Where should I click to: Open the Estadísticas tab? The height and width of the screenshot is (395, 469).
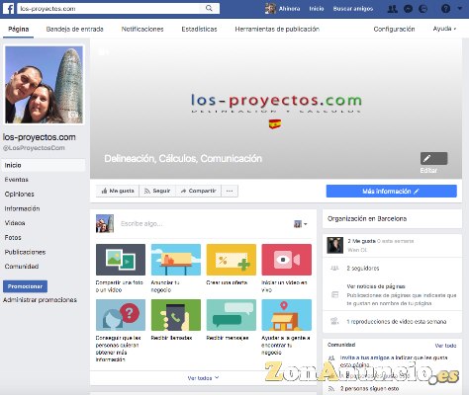pyautogui.click(x=199, y=29)
